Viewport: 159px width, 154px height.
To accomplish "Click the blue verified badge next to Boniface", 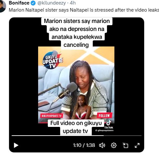I will (33, 3).
